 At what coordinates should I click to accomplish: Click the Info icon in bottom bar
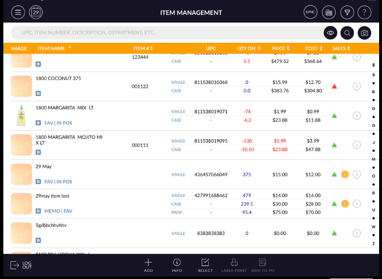click(177, 265)
